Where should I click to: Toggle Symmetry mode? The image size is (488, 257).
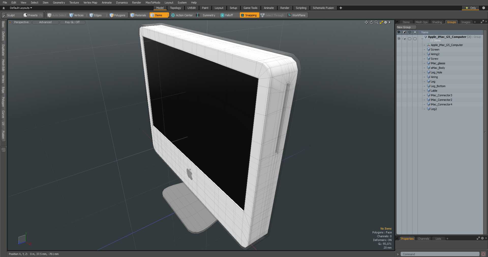click(207, 15)
